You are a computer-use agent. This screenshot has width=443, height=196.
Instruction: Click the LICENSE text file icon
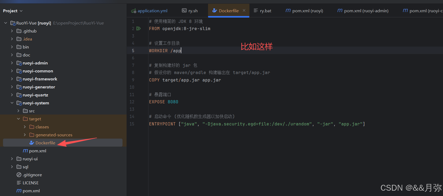tap(19, 183)
